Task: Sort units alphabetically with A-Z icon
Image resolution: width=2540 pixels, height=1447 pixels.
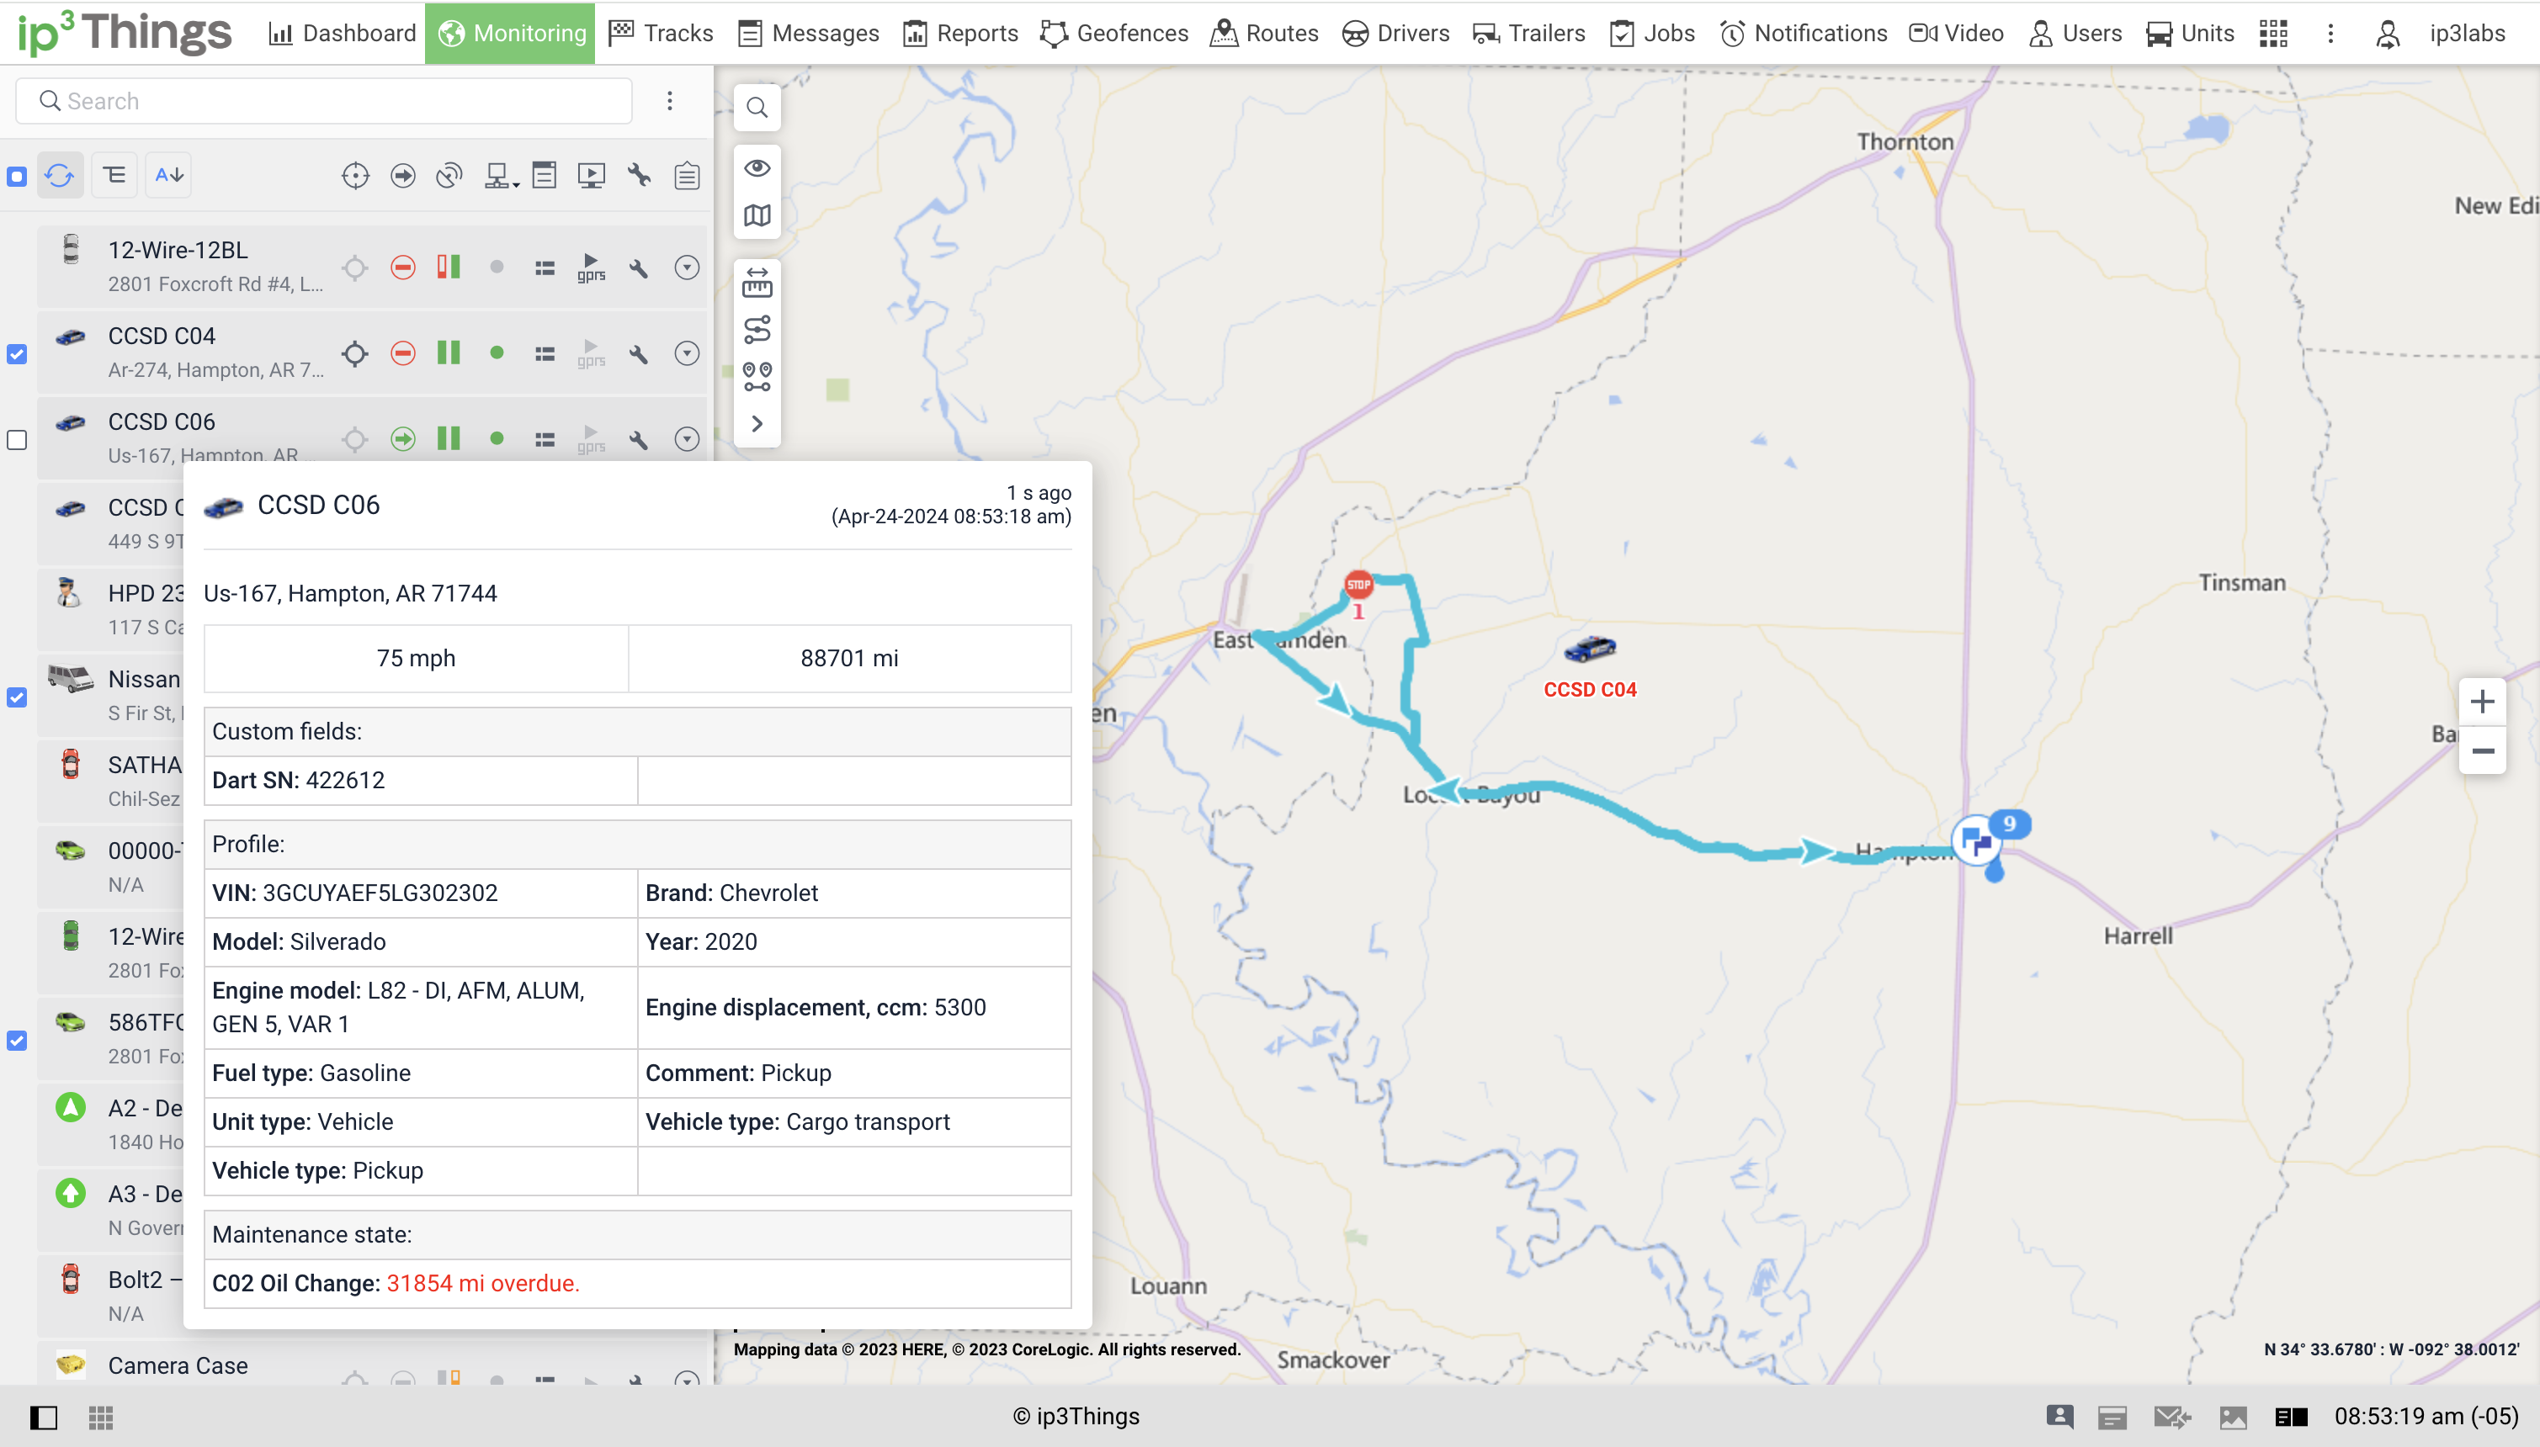Action: (x=169, y=176)
